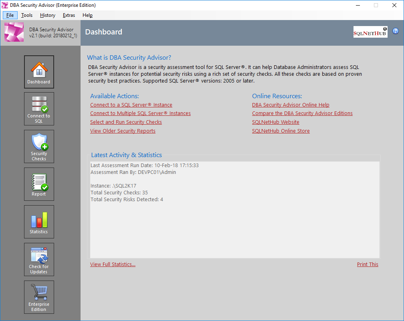Screen dimensions: 404x321
Task: Click the What is DBA Security Advisor heading
Action: click(x=129, y=57)
